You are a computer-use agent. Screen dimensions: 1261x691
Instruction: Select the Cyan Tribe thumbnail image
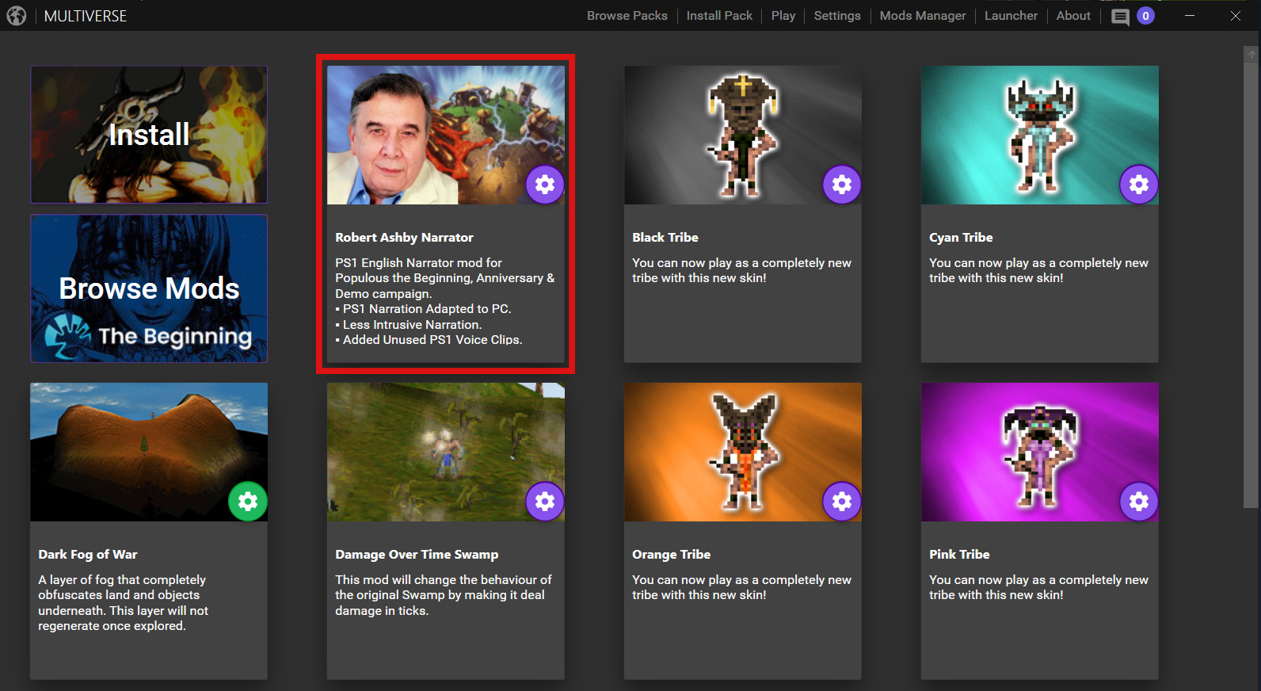click(x=1040, y=135)
